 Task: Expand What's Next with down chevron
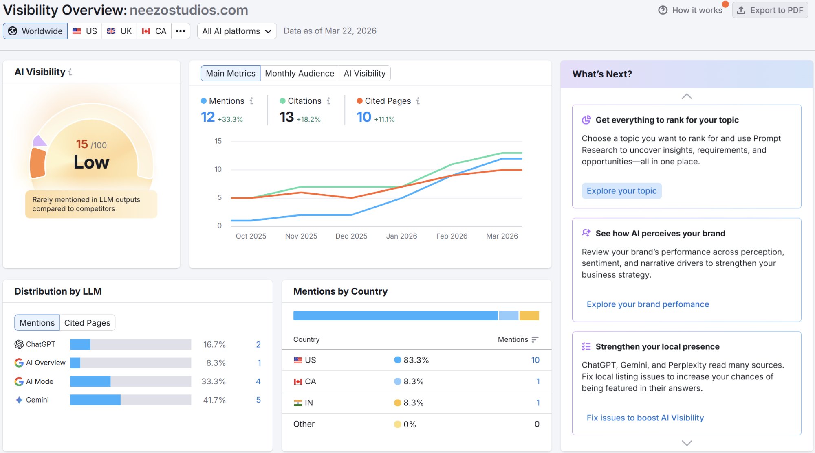click(687, 443)
